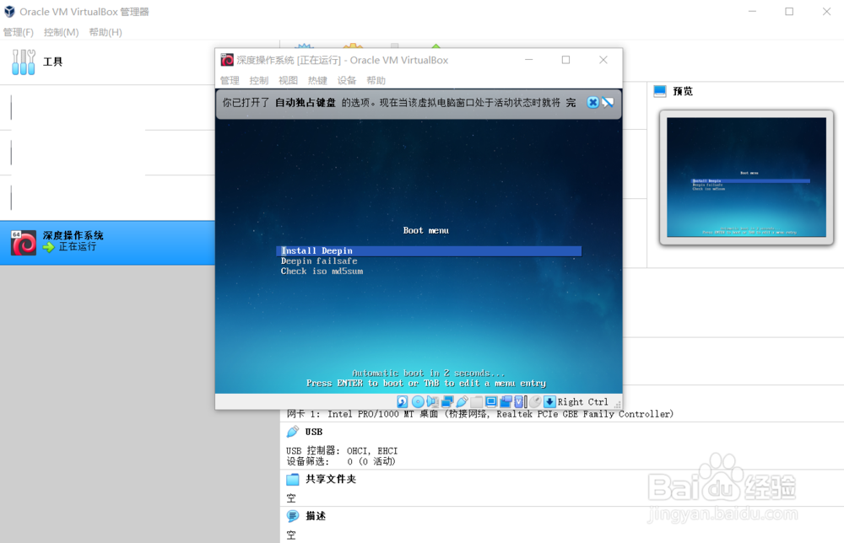This screenshot has width=844, height=543.
Task: Open the manager's 管理(F) menu
Action: coord(19,32)
